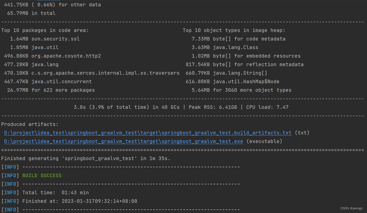Click the '1.05MB java.util' row
Viewport: 367px width, 213px height.
[x=34, y=47]
